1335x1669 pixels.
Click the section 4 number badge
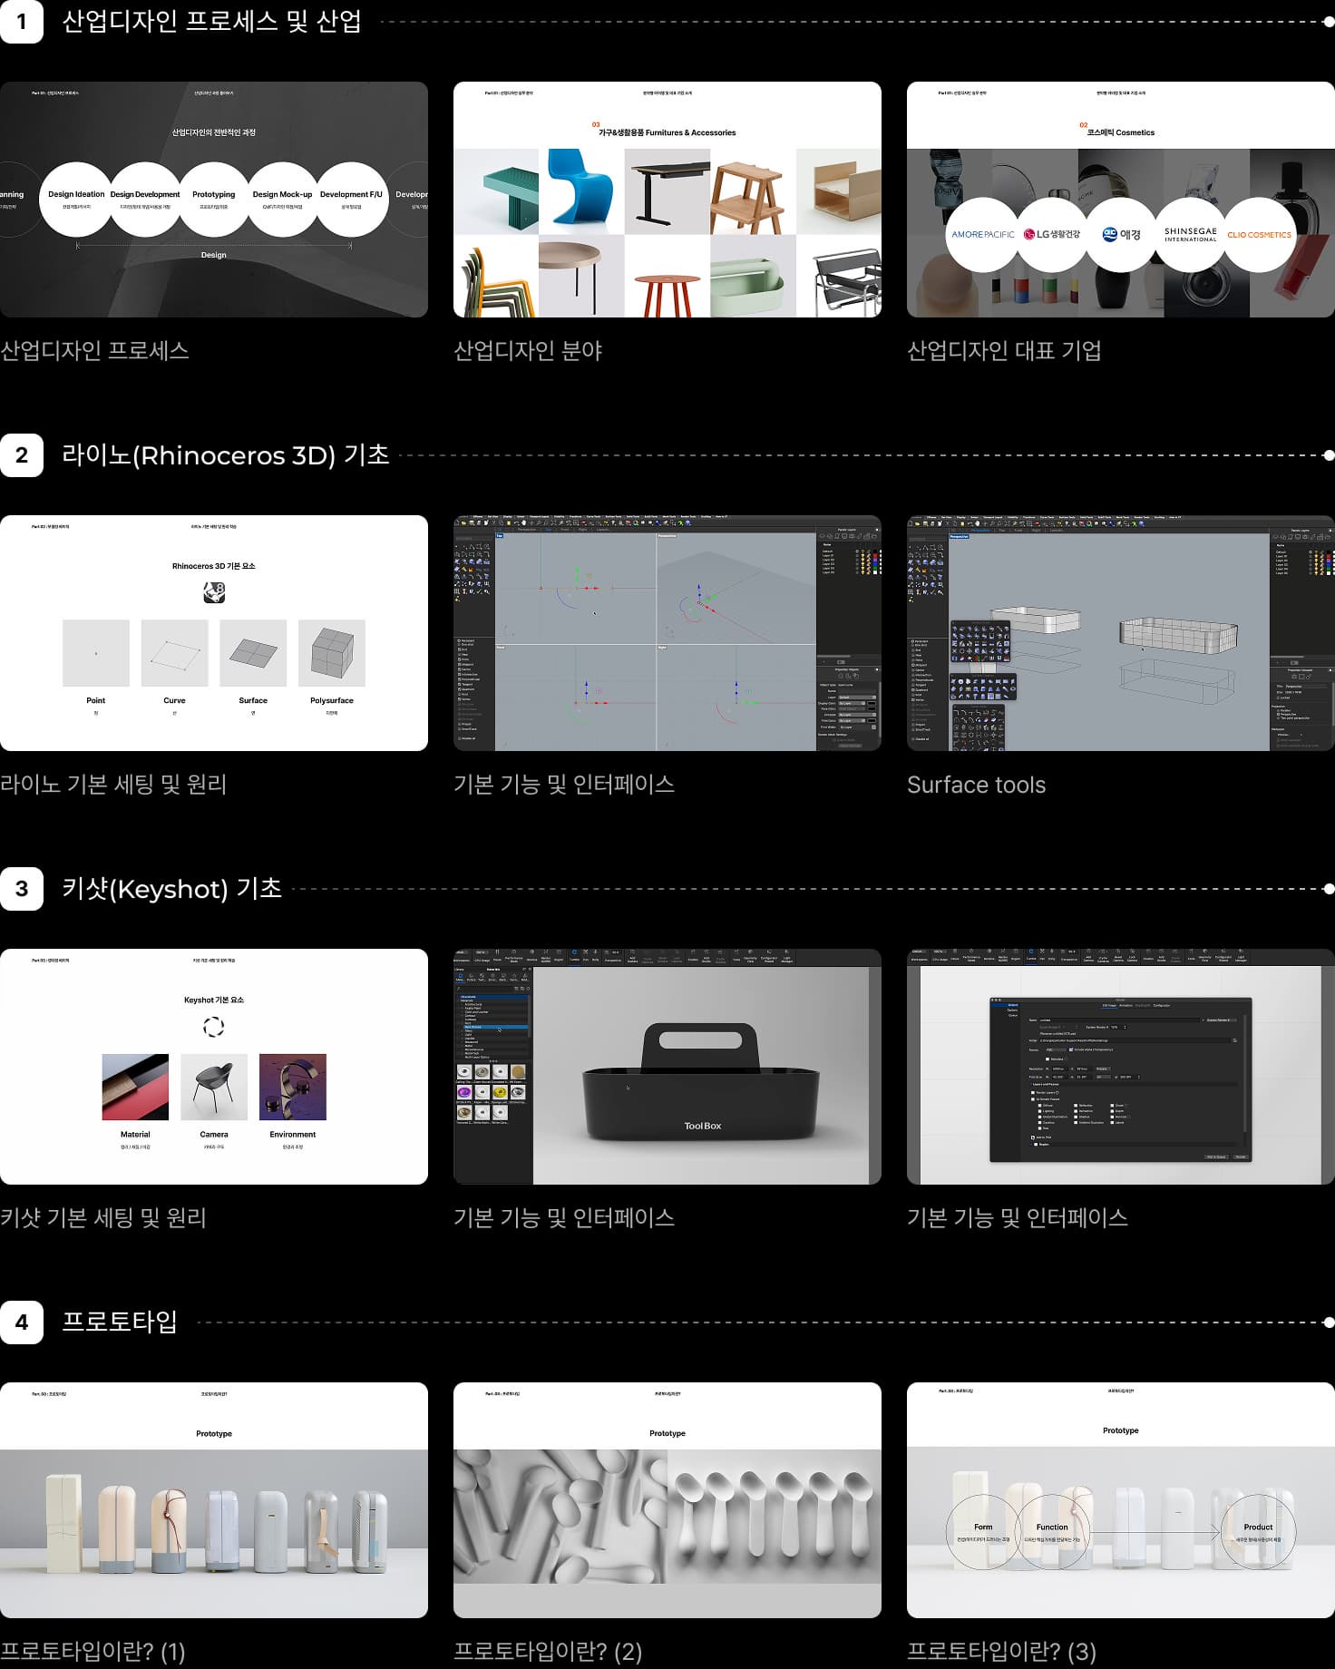click(x=22, y=1323)
